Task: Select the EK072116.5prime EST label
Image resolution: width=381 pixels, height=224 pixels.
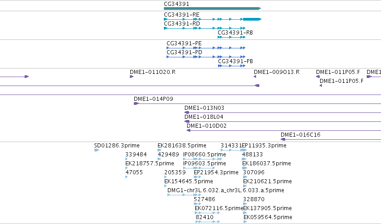Action: [x=218, y=208]
